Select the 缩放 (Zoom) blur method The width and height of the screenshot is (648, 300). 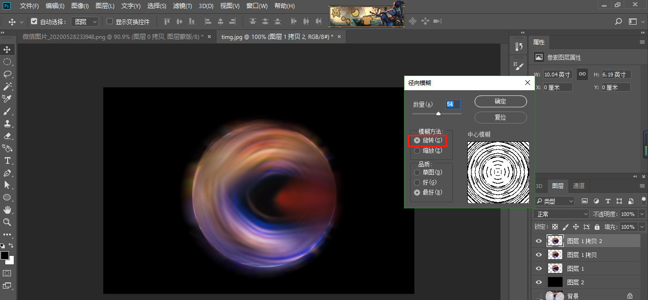pyautogui.click(x=417, y=150)
